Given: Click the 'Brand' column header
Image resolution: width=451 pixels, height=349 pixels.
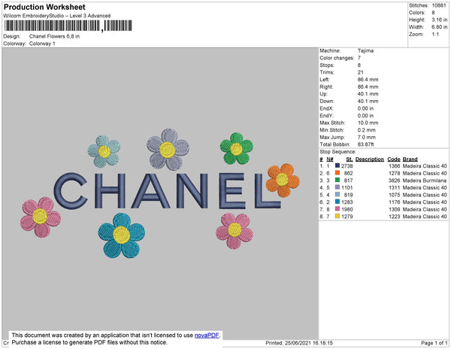Looking at the screenshot, I should pyautogui.click(x=410, y=159).
